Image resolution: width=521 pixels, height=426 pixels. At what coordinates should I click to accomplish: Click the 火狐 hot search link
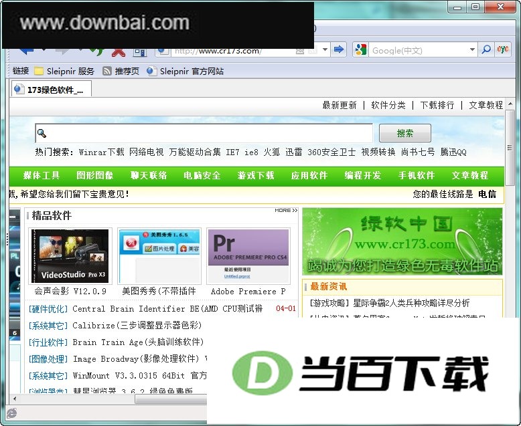pyautogui.click(x=272, y=152)
